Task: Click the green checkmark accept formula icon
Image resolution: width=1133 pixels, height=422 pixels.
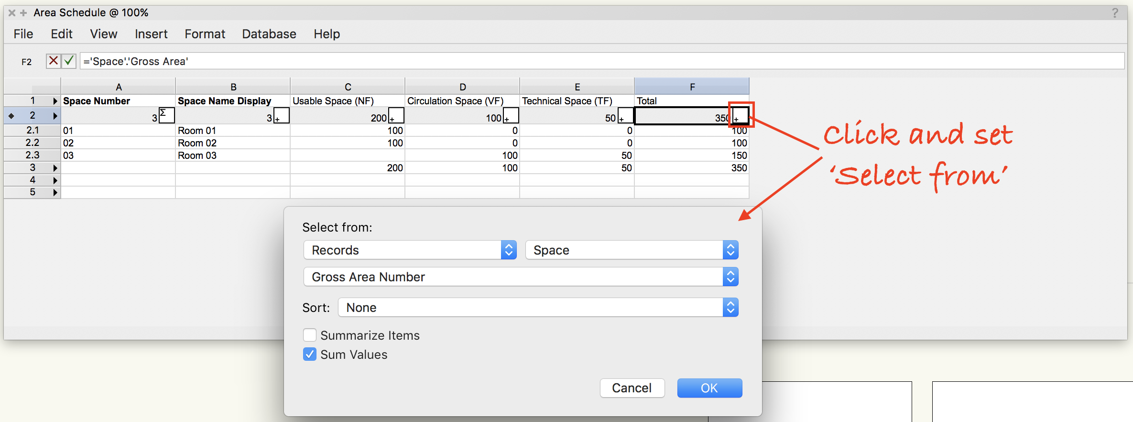Action: pyautogui.click(x=69, y=61)
